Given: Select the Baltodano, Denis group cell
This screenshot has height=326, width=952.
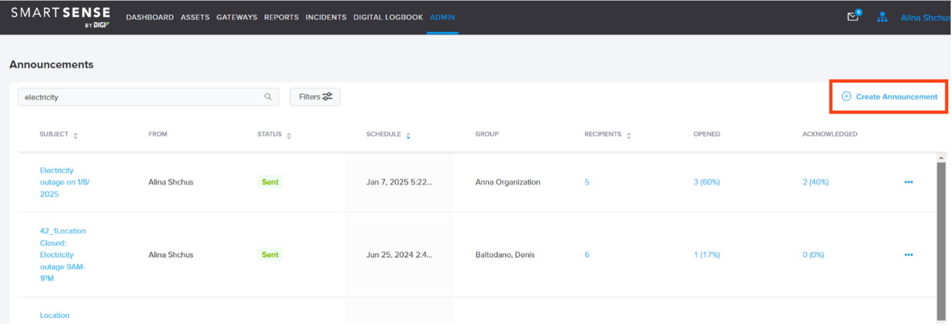Looking at the screenshot, I should 505,254.
